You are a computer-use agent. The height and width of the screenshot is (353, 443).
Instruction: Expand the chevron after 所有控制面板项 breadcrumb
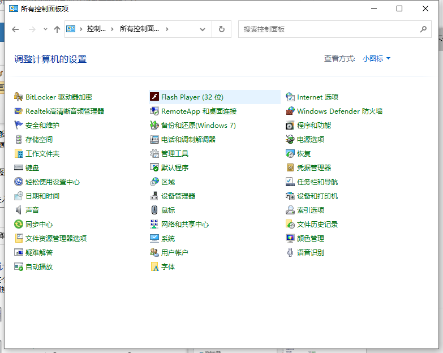167,29
